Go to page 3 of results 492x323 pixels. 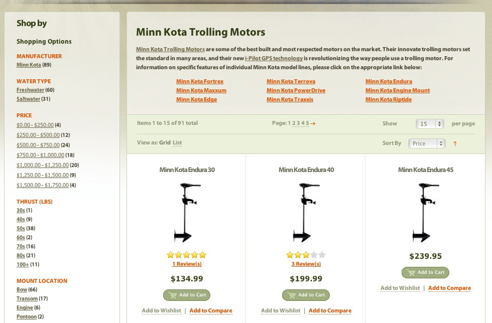(x=298, y=123)
